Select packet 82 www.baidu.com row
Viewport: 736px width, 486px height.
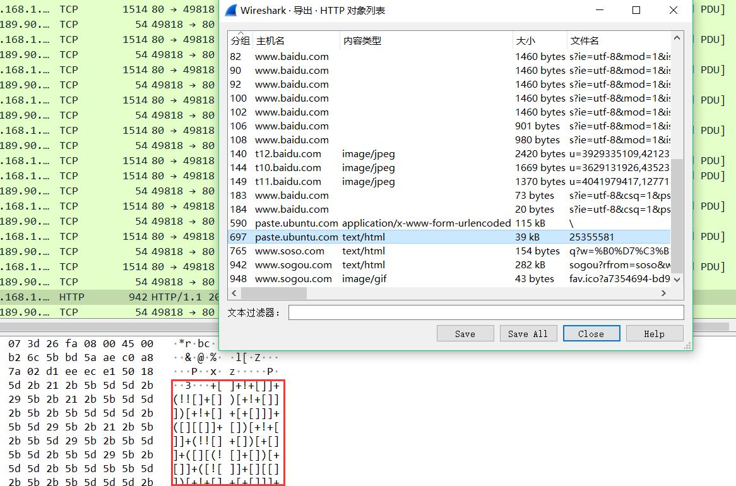coord(449,57)
